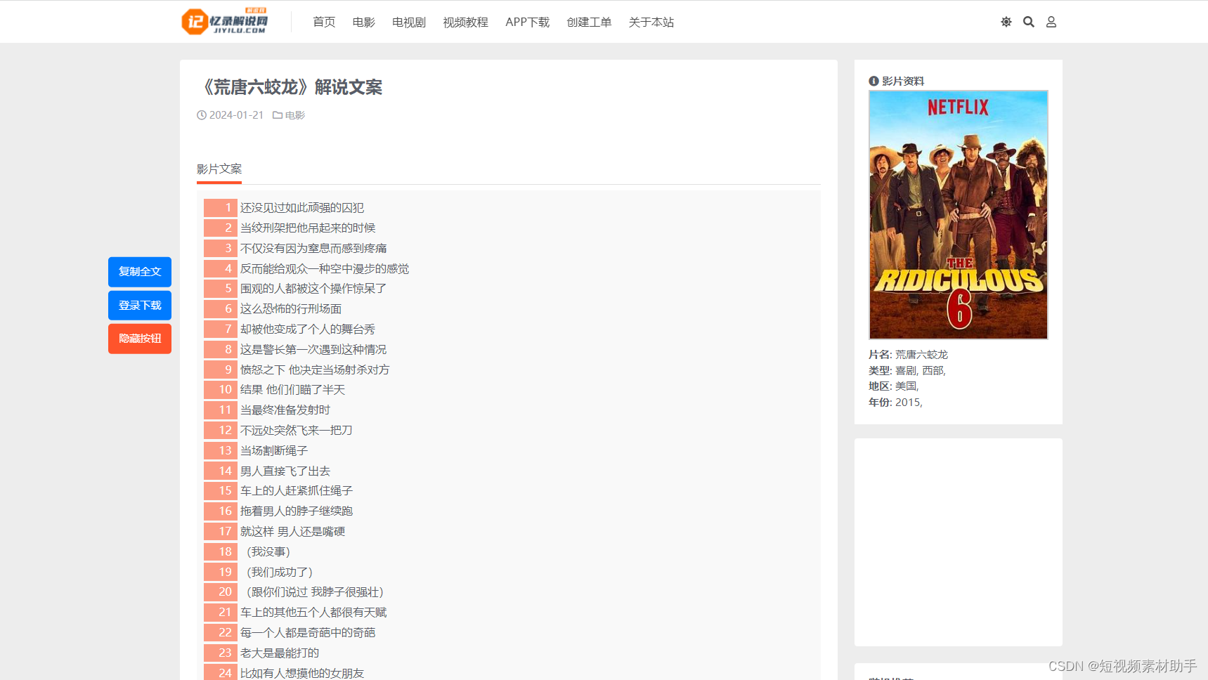The height and width of the screenshot is (680, 1208).
Task: Click line 9: 愤怒之下 他决定当场射杀对方
Action: (x=315, y=370)
